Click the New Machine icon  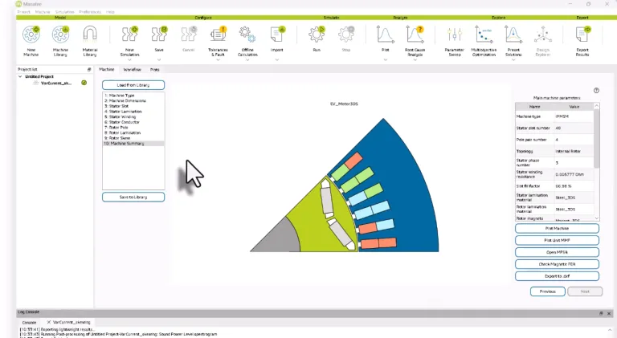click(31, 35)
